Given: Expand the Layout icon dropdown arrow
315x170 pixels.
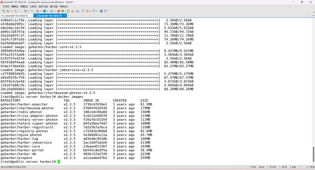Looking at the screenshot, I should pyautogui.click(x=97, y=11).
